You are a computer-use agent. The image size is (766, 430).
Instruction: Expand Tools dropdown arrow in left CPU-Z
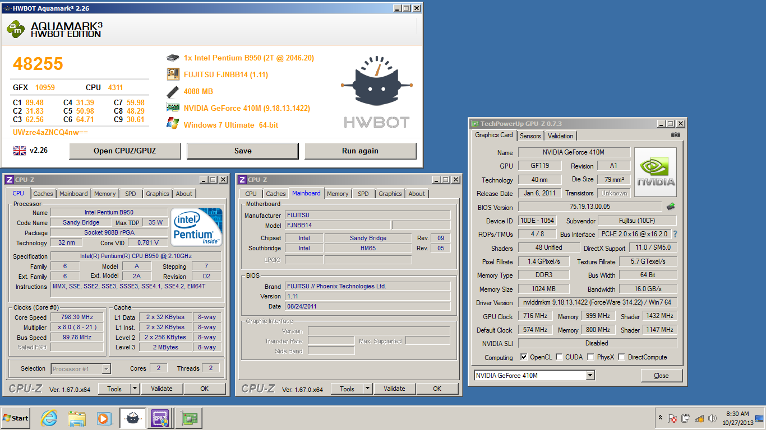point(135,389)
